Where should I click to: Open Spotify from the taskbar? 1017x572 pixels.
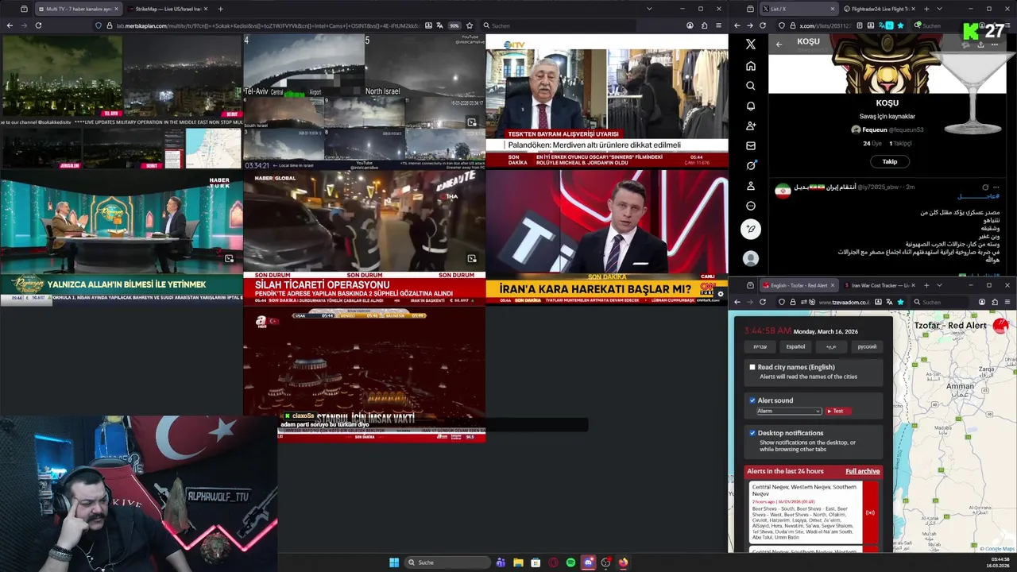tap(570, 562)
